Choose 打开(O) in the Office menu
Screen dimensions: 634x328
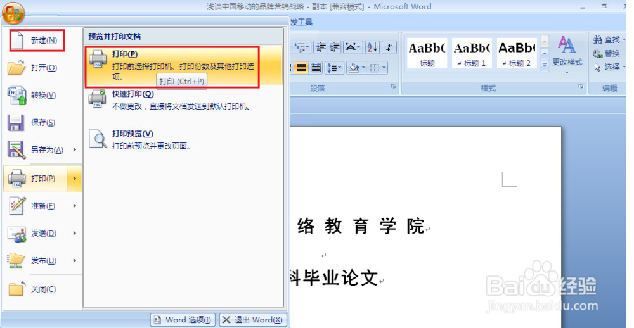[44, 68]
